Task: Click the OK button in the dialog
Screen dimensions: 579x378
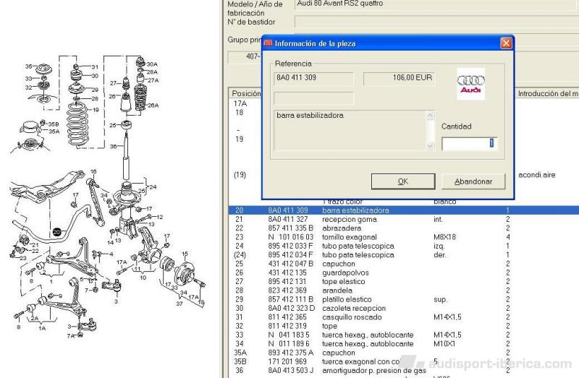Action: point(403,181)
